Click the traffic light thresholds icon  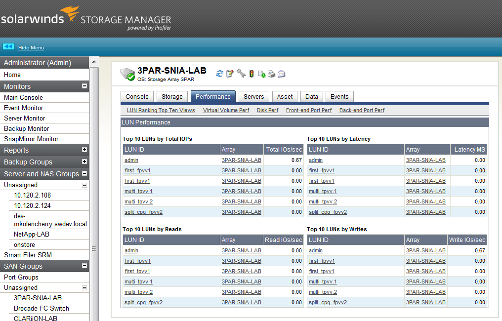pos(251,74)
